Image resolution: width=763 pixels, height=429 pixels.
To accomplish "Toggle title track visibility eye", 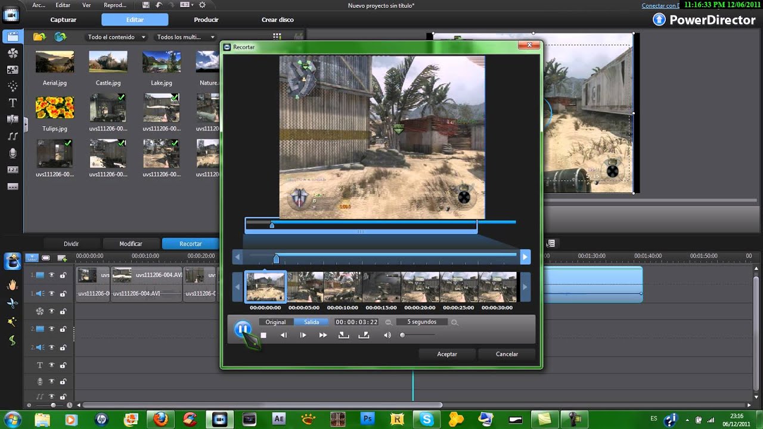I will pyautogui.click(x=51, y=365).
